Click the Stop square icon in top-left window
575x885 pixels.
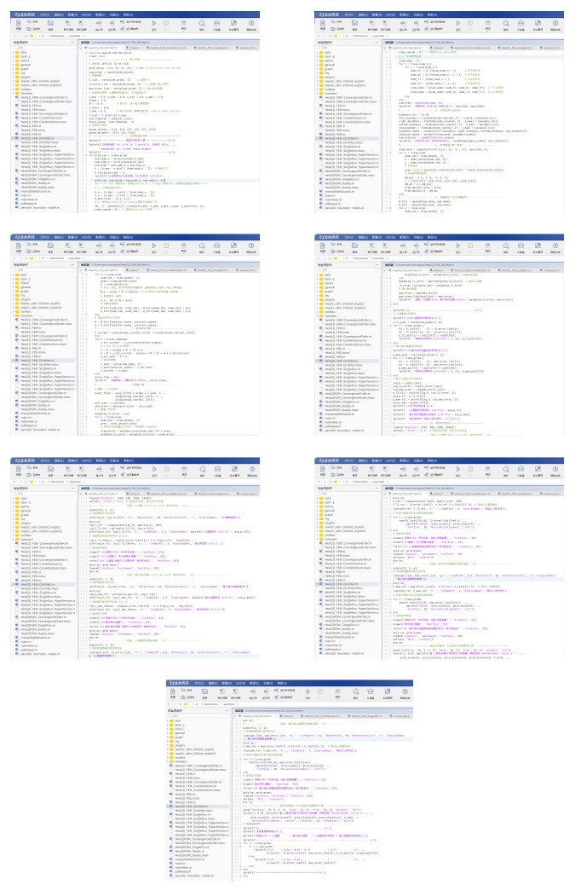tap(166, 23)
